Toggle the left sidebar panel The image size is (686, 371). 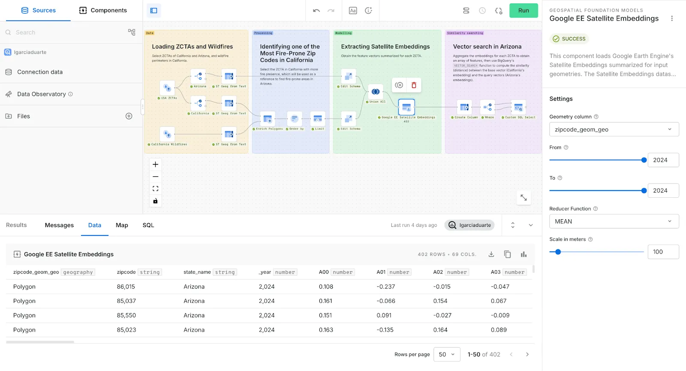click(x=153, y=11)
